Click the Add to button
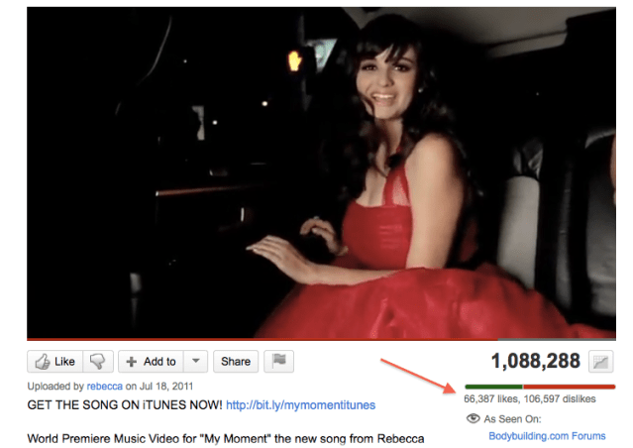This screenshot has width=633, height=448. (x=151, y=362)
